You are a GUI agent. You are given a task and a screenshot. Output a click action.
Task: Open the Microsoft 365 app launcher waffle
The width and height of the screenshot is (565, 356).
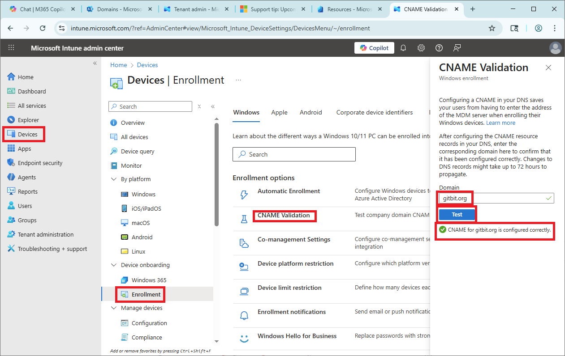click(11, 48)
